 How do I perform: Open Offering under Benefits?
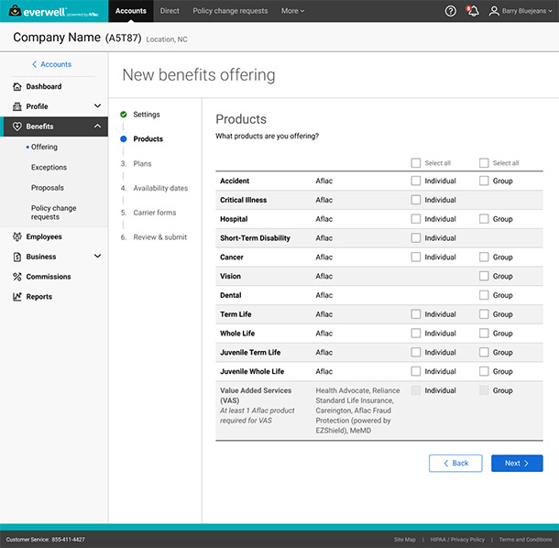(44, 147)
